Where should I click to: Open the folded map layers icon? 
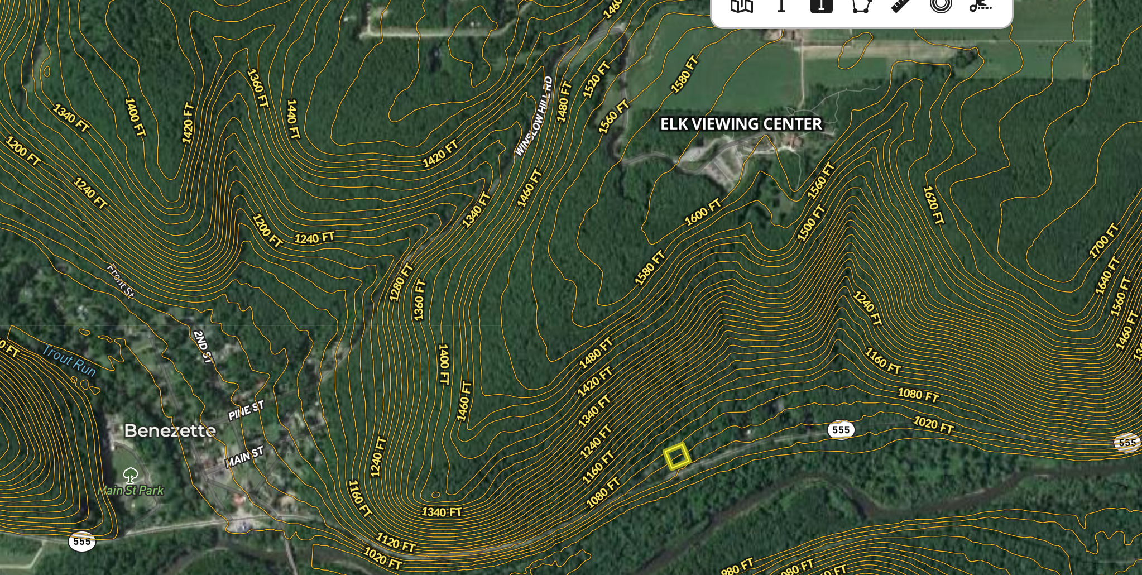(x=742, y=6)
